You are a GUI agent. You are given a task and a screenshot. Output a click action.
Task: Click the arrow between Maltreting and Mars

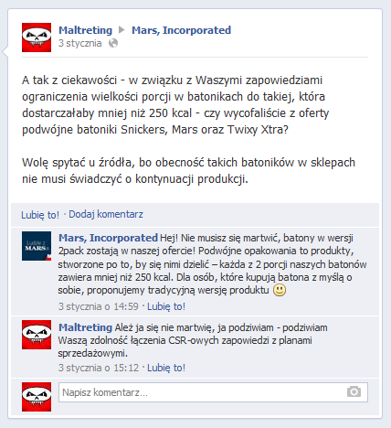point(122,30)
